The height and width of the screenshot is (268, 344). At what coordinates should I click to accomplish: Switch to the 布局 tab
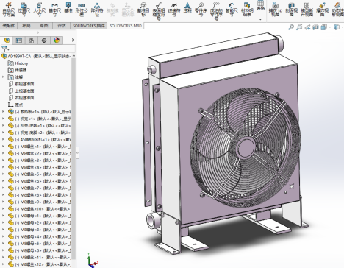26,26
